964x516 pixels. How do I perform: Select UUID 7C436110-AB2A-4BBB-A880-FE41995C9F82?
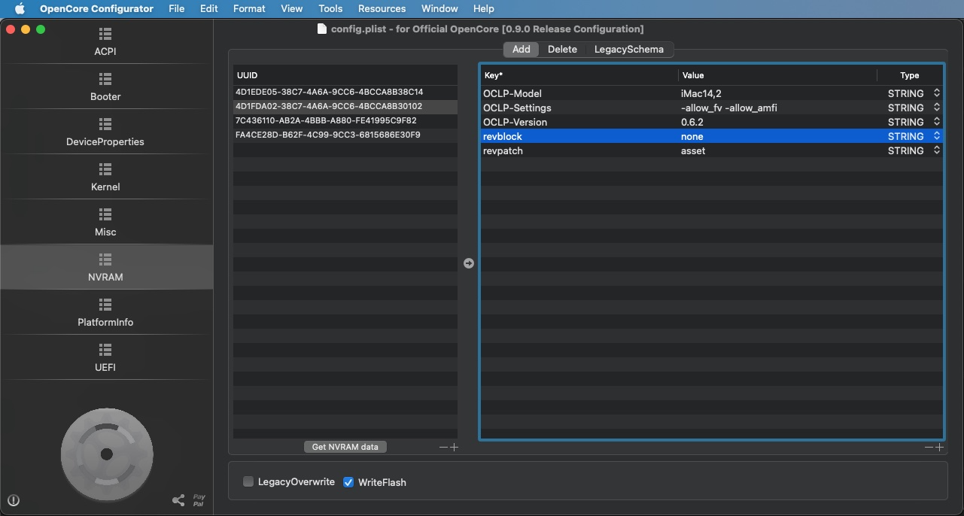pos(345,120)
